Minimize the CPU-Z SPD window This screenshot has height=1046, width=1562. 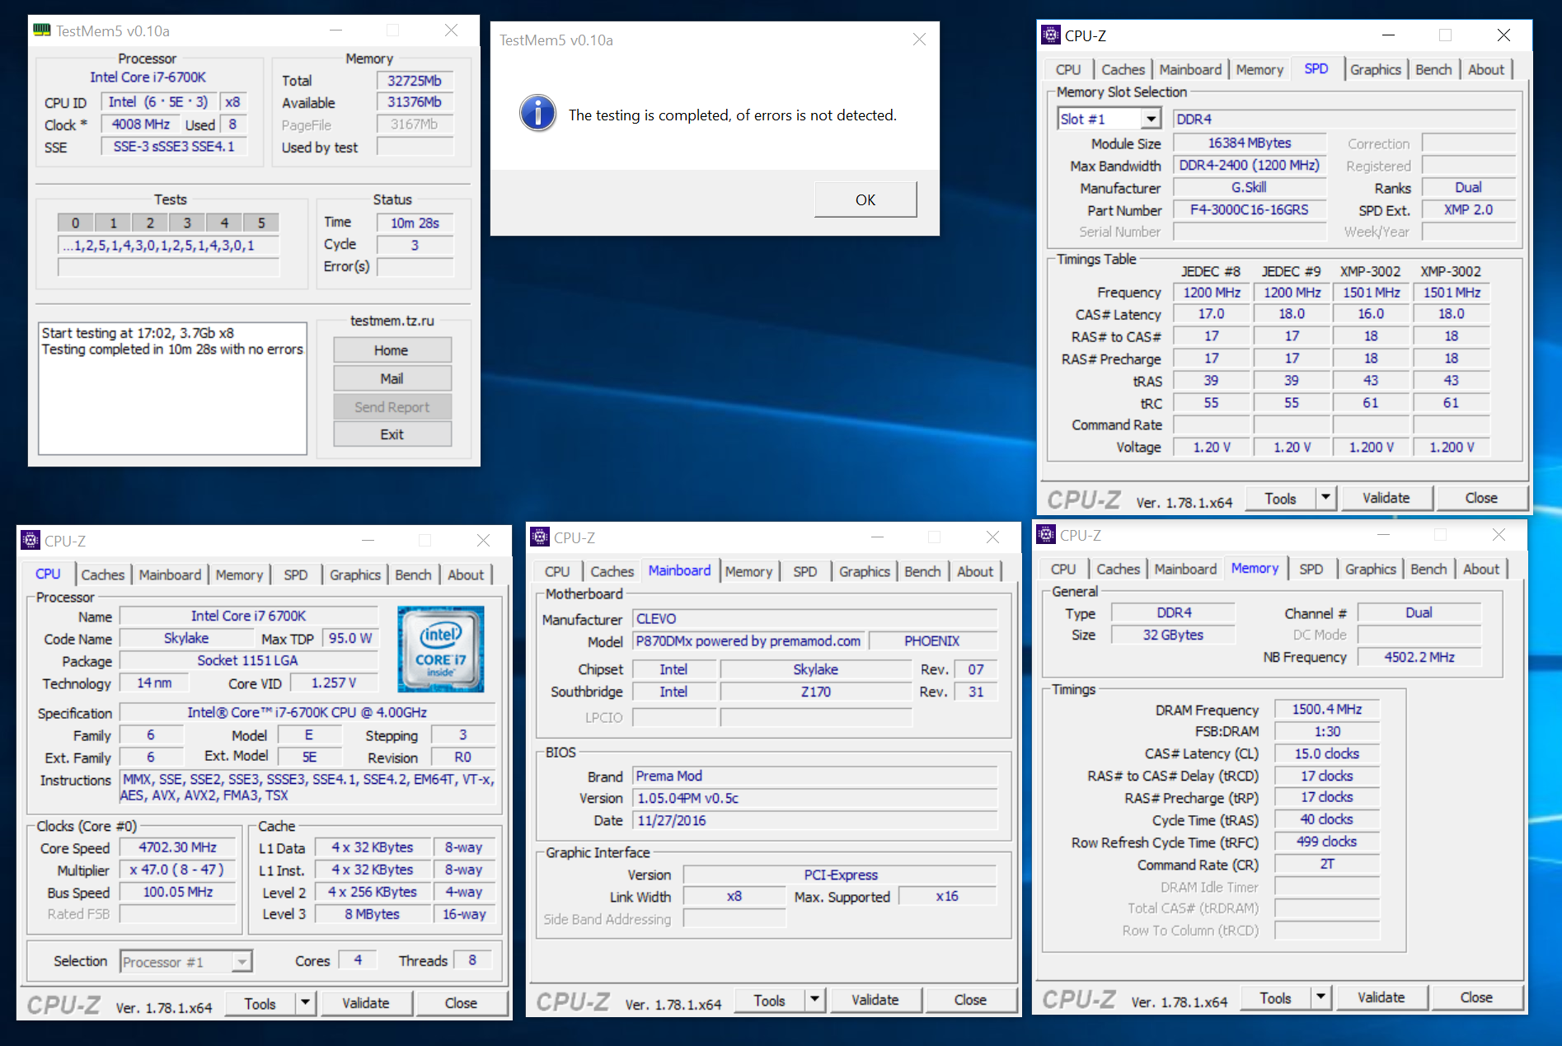coord(1388,35)
